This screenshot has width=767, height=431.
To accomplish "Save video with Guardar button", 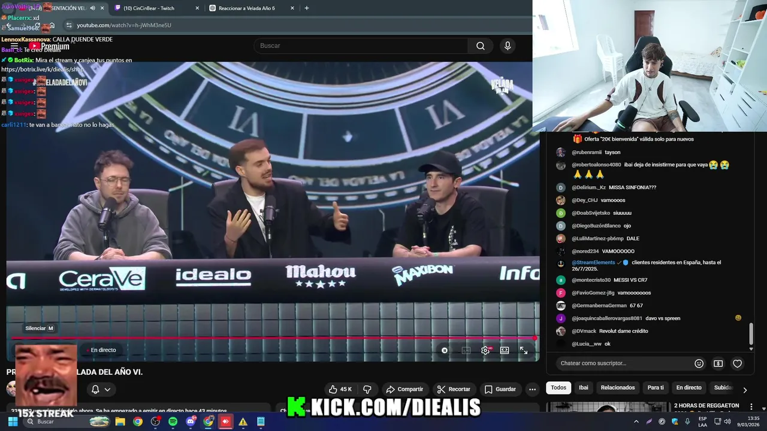I will (500, 389).
